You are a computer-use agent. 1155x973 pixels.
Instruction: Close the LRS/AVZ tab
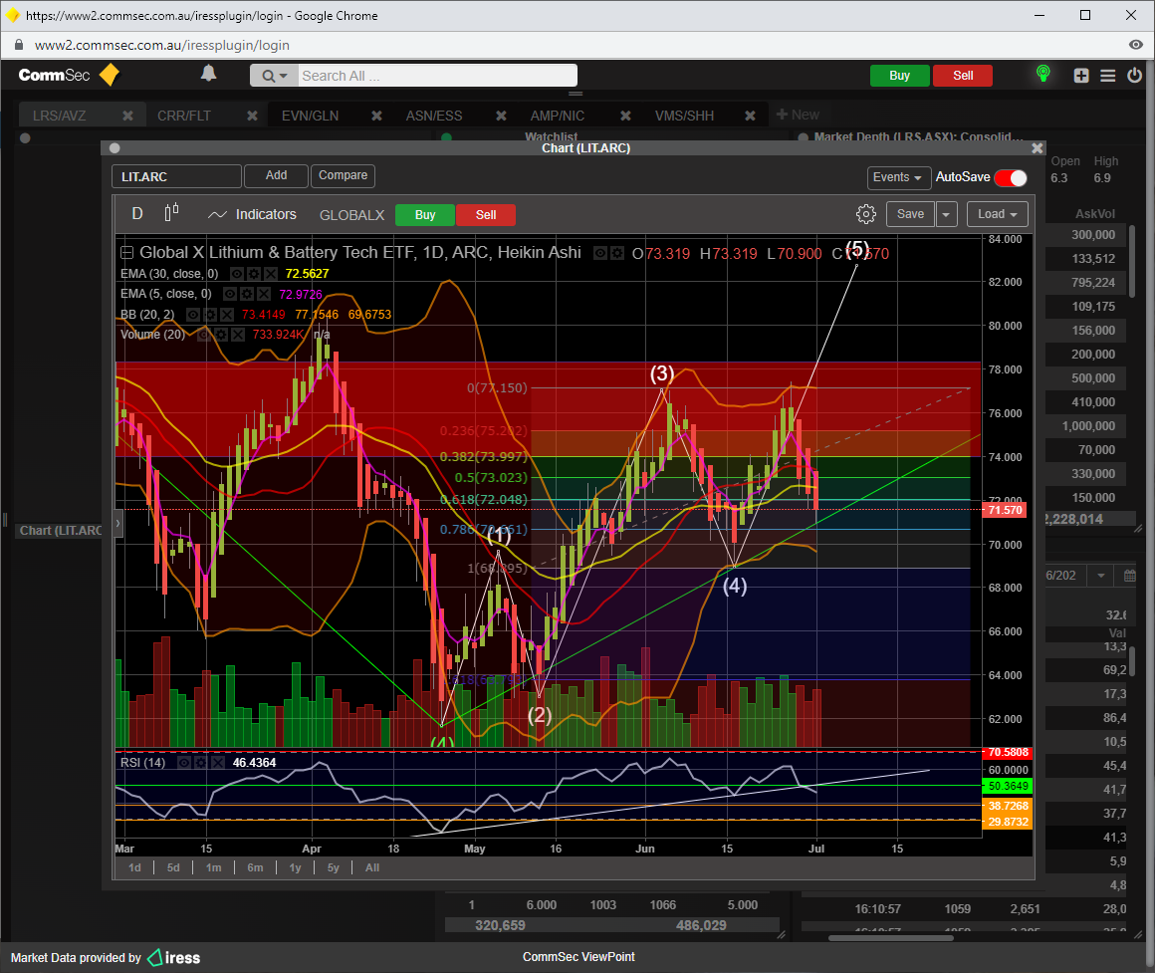[x=127, y=116]
